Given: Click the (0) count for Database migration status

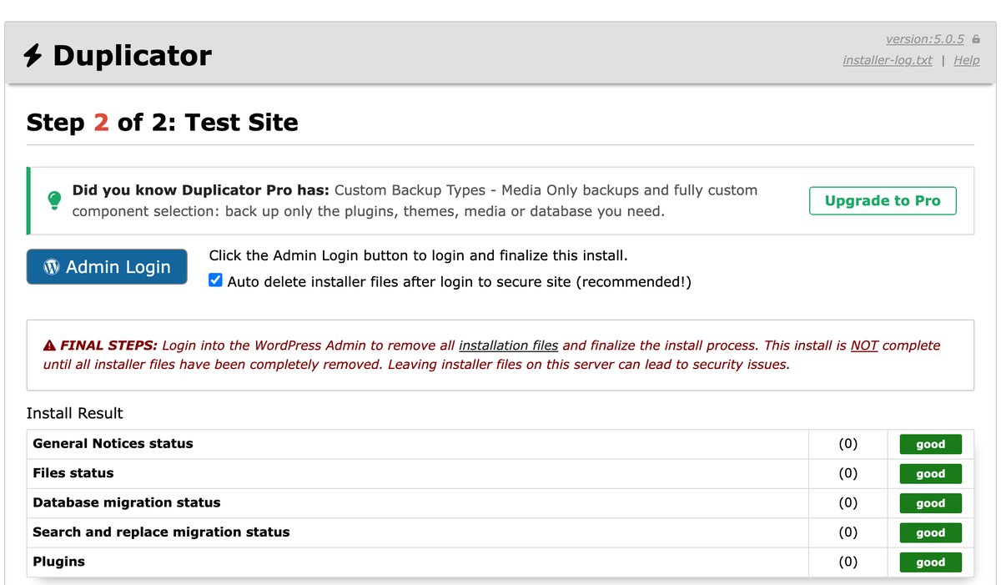Looking at the screenshot, I should pos(848,503).
